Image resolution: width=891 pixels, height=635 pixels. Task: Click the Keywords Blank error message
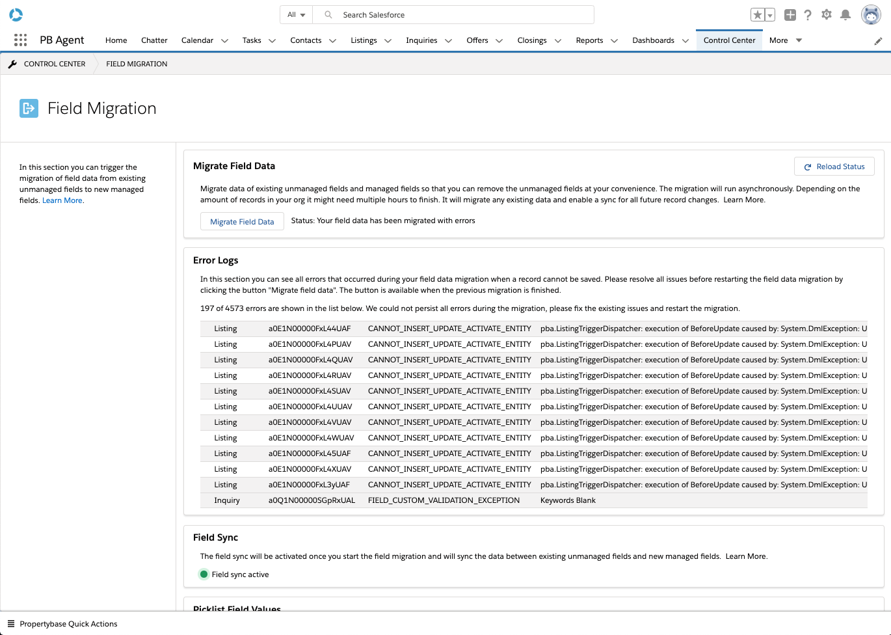pyautogui.click(x=568, y=500)
